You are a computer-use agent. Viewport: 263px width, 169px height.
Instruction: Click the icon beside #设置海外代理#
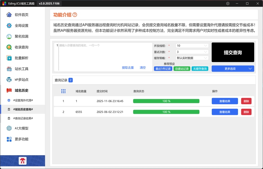pyautogui.click(x=9, y=100)
